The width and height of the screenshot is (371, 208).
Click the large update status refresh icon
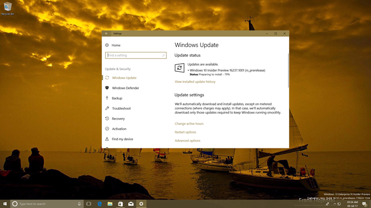pos(180,68)
